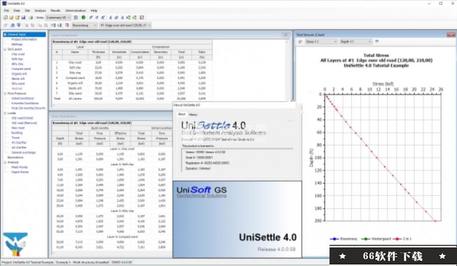Select Old road (Initial) load in tree
457x266 pixels.
point(22,118)
